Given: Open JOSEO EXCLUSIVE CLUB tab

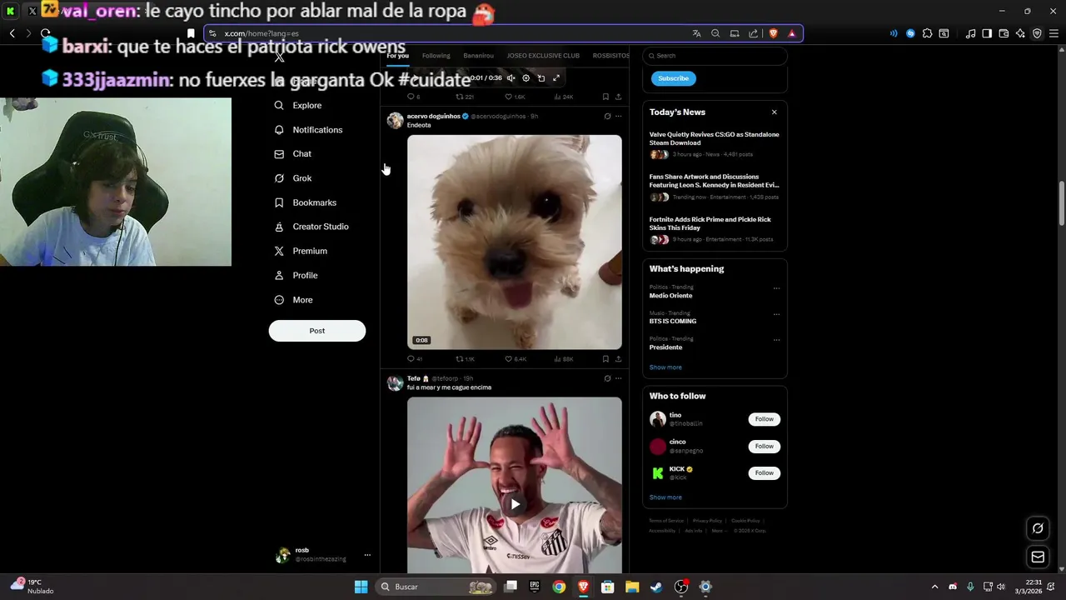Looking at the screenshot, I should 543,56.
